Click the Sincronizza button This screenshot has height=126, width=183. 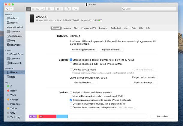point(162,116)
